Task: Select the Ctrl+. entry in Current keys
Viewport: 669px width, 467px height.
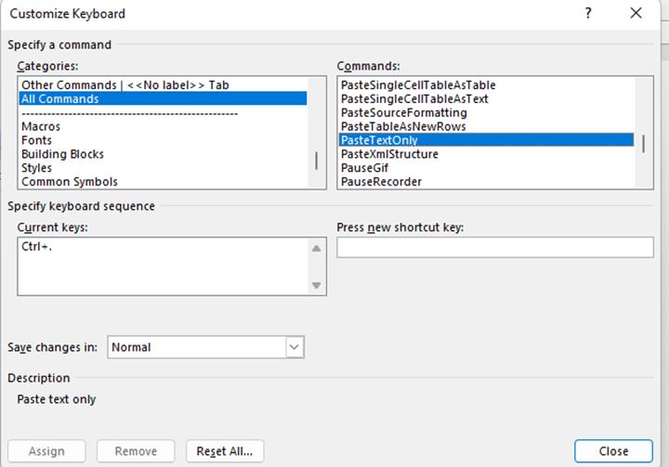Action: coord(37,247)
